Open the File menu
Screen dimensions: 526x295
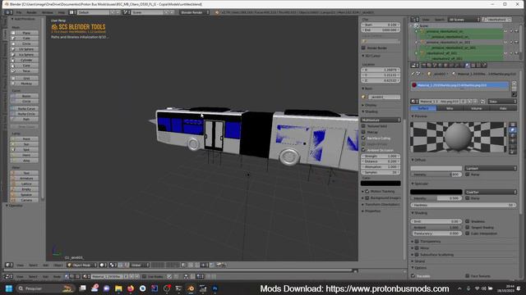19,12
